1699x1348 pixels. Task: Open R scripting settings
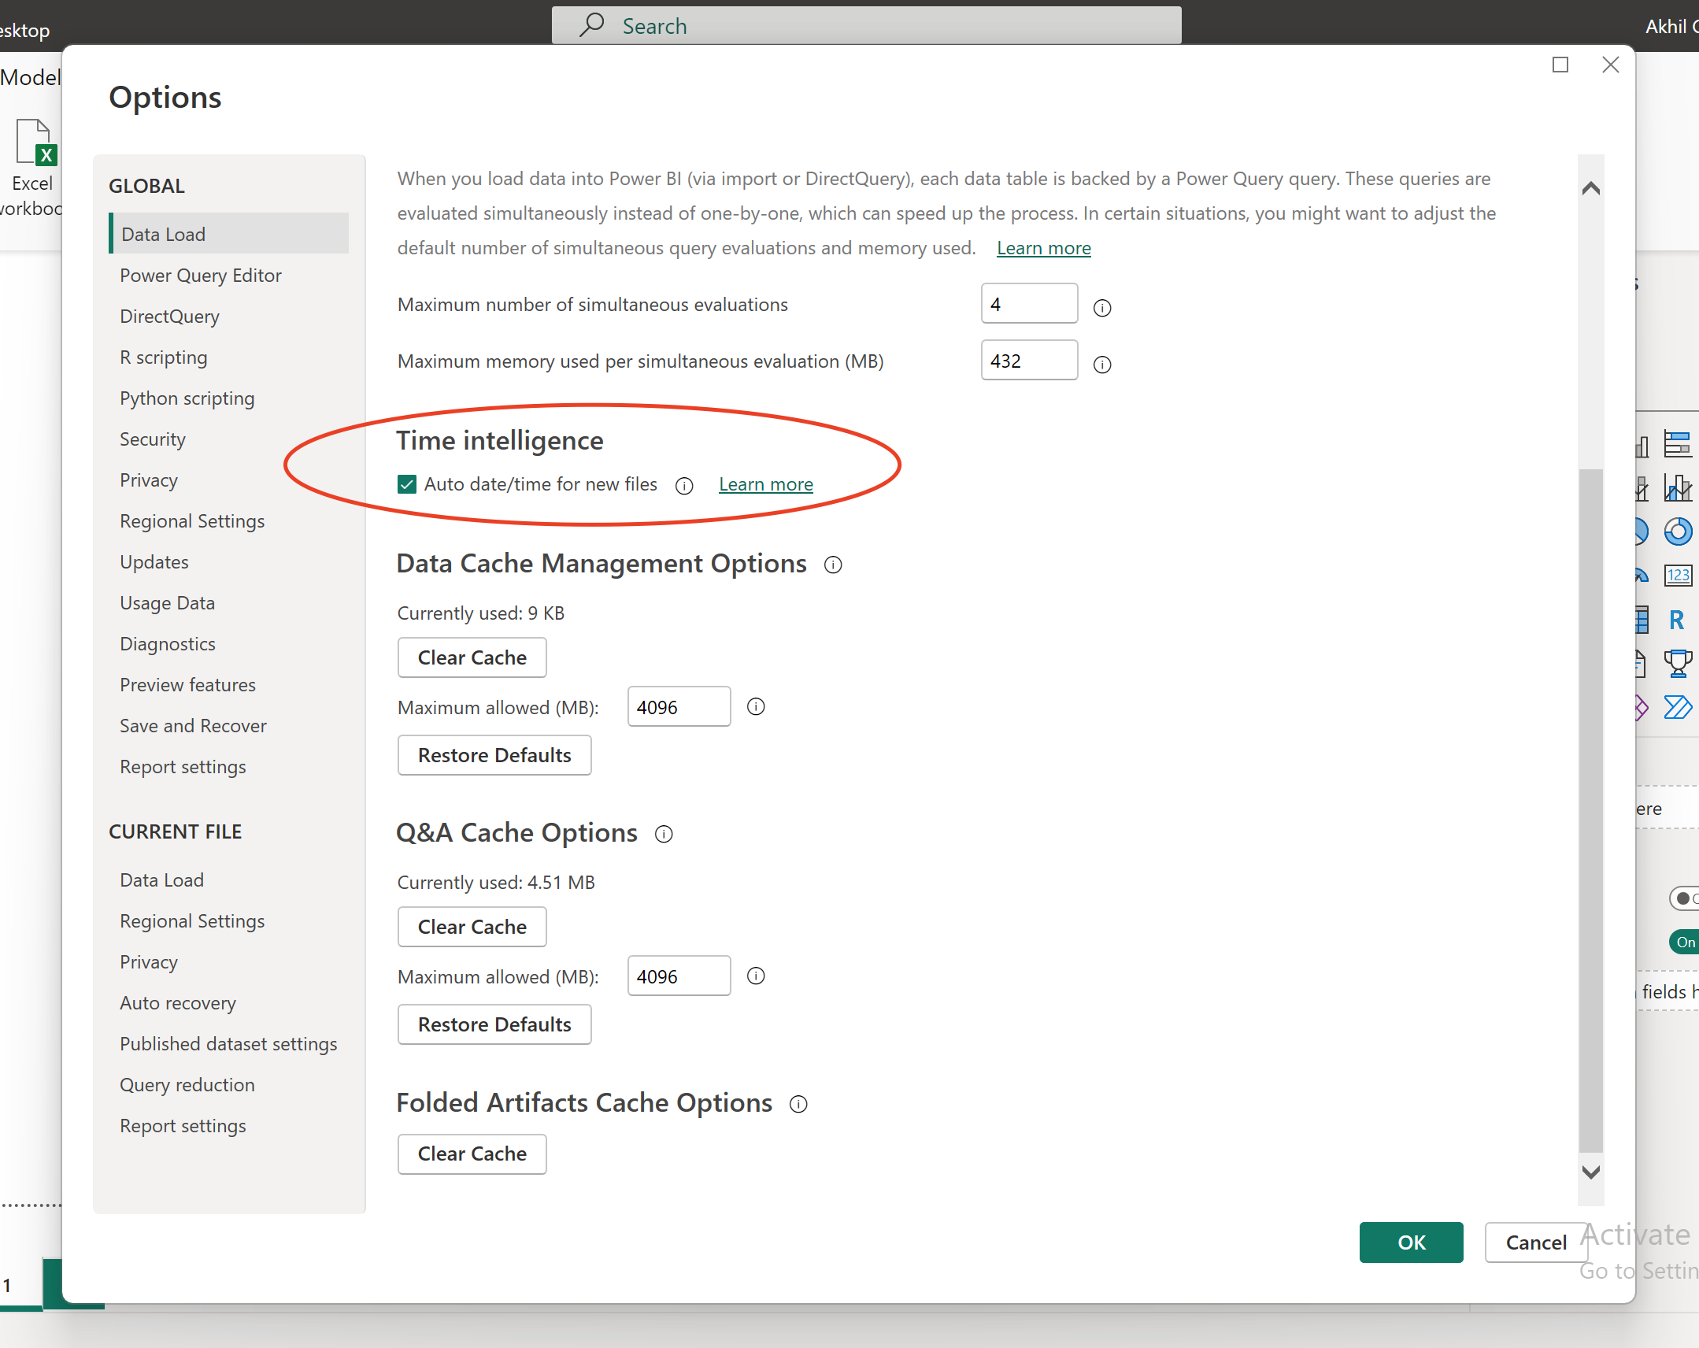tap(163, 357)
